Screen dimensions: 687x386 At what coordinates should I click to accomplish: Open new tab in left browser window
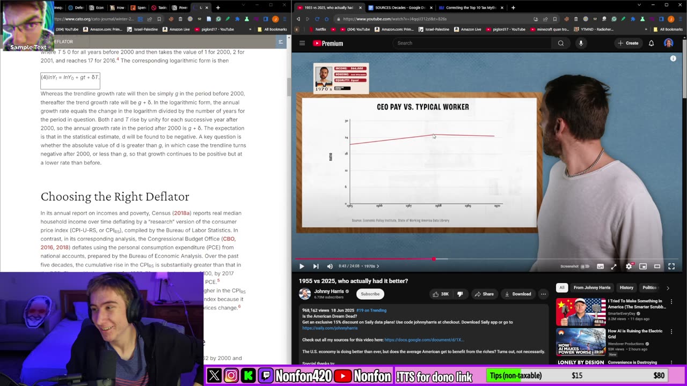point(218,8)
